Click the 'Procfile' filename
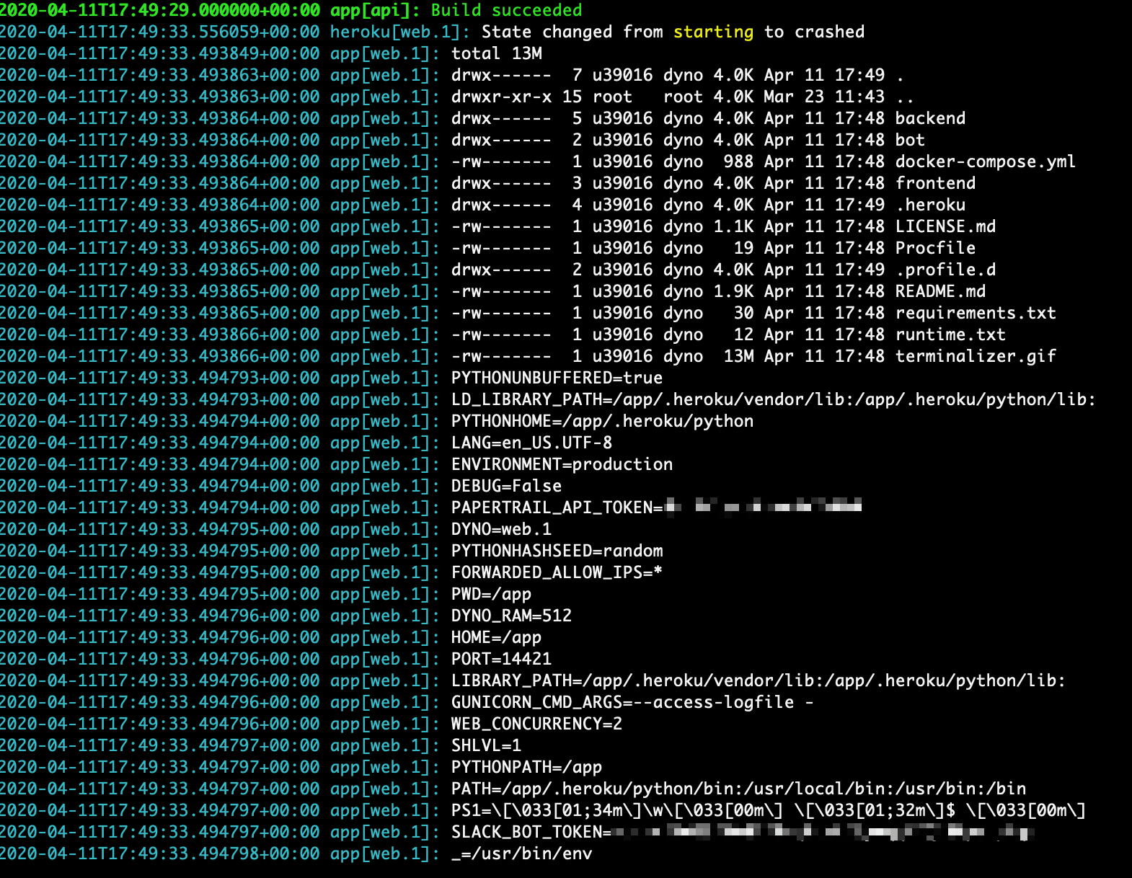The image size is (1132, 878). pyautogui.click(x=935, y=248)
